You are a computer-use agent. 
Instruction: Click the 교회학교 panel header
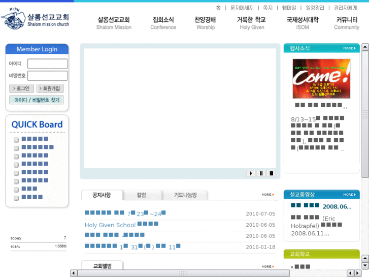point(322,254)
